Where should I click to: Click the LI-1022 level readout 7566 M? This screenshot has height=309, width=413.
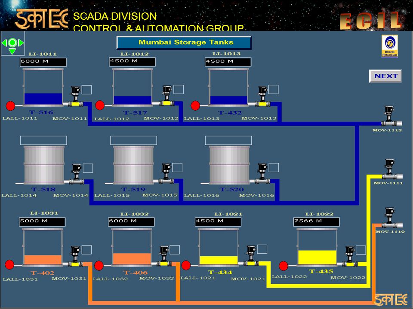[x=316, y=222]
